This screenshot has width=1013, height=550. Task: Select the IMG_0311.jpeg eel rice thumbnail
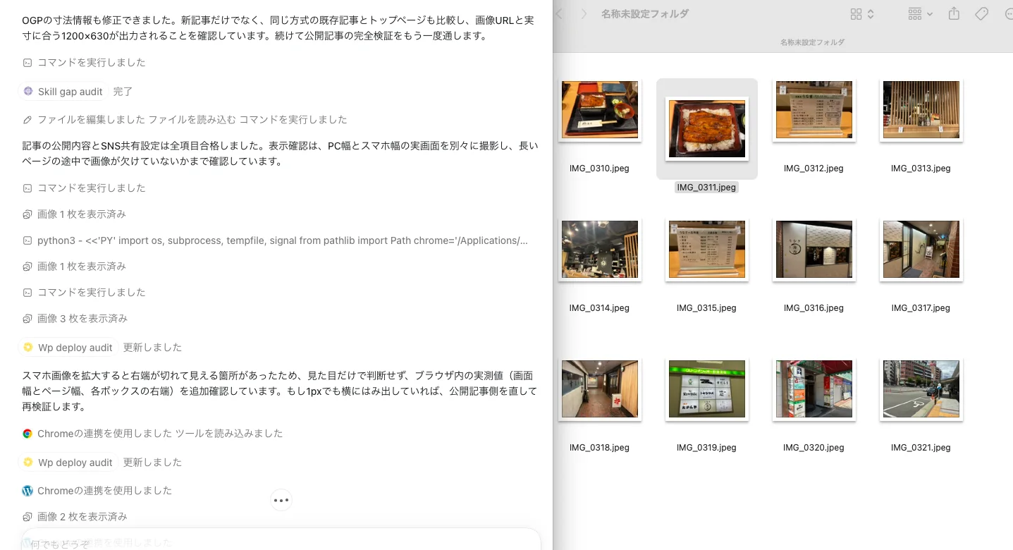click(706, 129)
